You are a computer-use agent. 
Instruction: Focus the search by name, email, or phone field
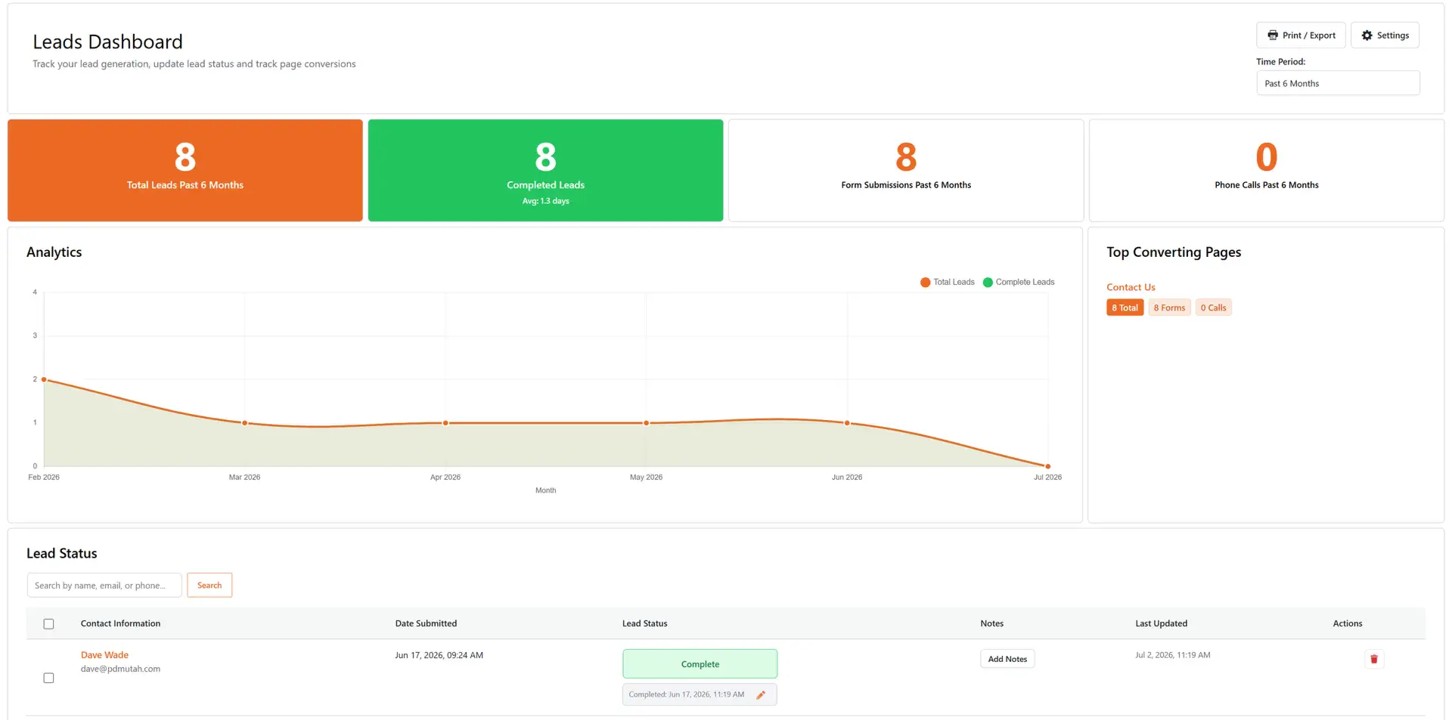104,586
